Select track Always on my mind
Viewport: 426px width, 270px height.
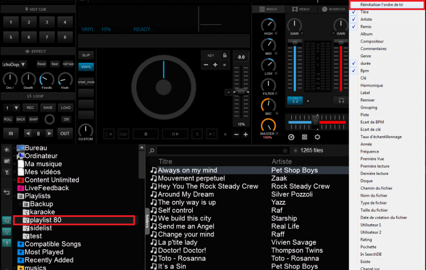pyautogui.click(x=187, y=170)
